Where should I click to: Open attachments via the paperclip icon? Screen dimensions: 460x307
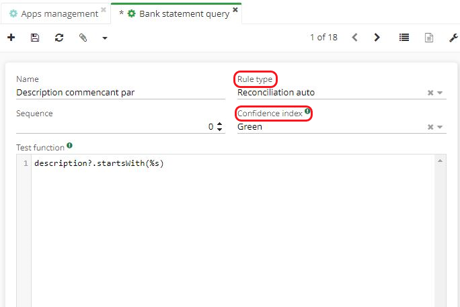[83, 38]
